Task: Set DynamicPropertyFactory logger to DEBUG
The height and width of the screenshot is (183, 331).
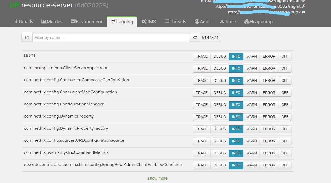Action: 220,129
